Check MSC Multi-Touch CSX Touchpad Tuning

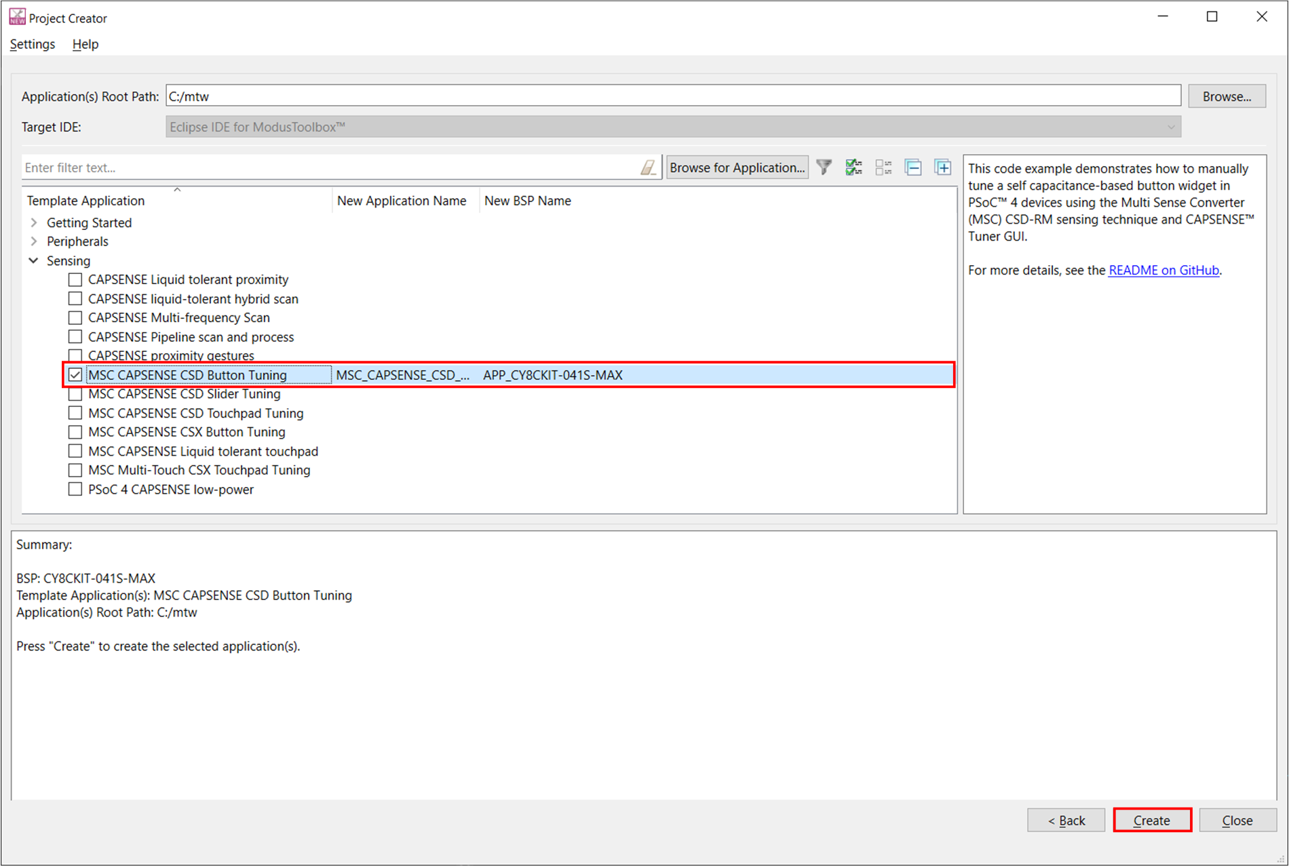tap(75, 470)
